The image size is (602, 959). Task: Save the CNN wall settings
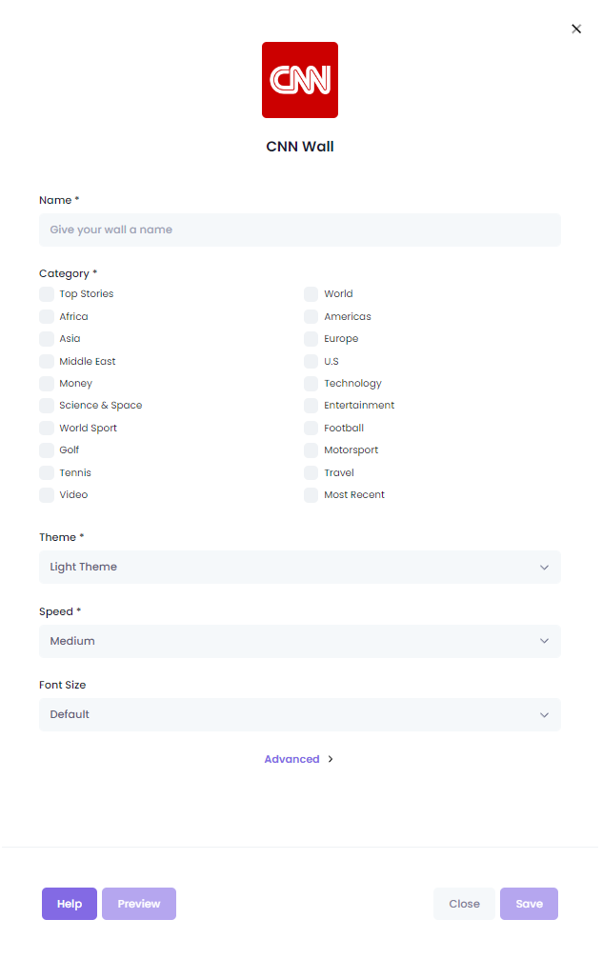pyautogui.click(x=530, y=904)
